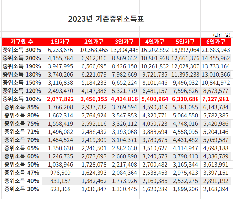
Task: Select the 중위소득 85% row label
Action: [x=22, y=107]
